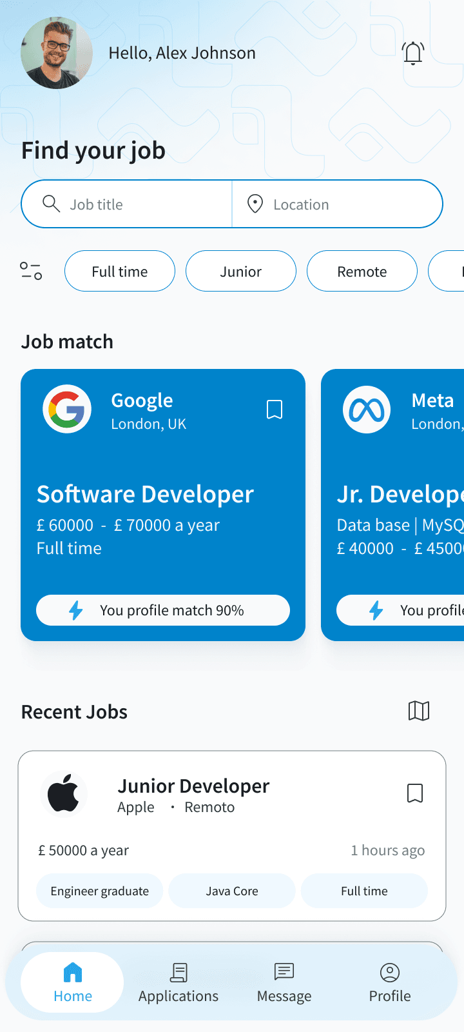464x1032 pixels.
Task: Toggle the Full time filter chip
Action: 119,271
